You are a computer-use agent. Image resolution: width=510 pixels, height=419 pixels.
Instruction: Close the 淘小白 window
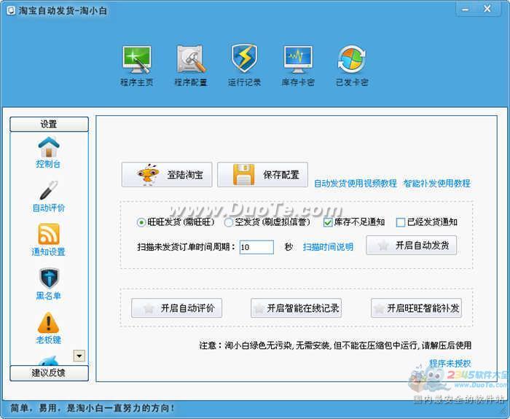487,9
